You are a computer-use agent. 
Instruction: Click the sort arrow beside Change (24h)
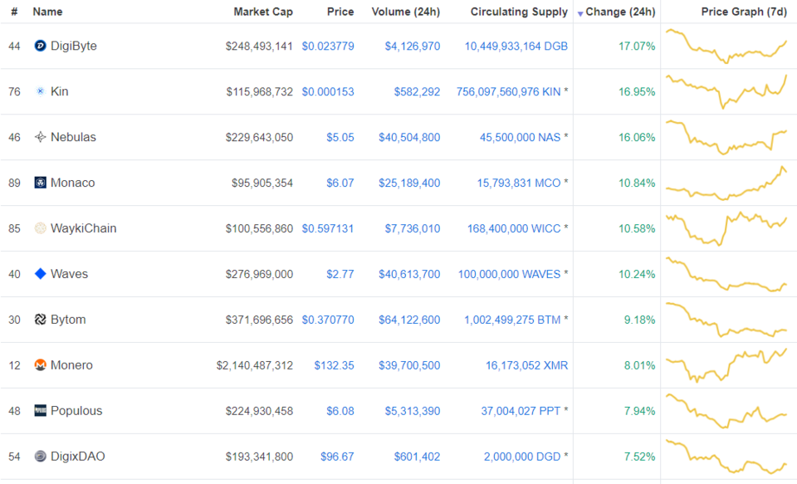point(580,14)
